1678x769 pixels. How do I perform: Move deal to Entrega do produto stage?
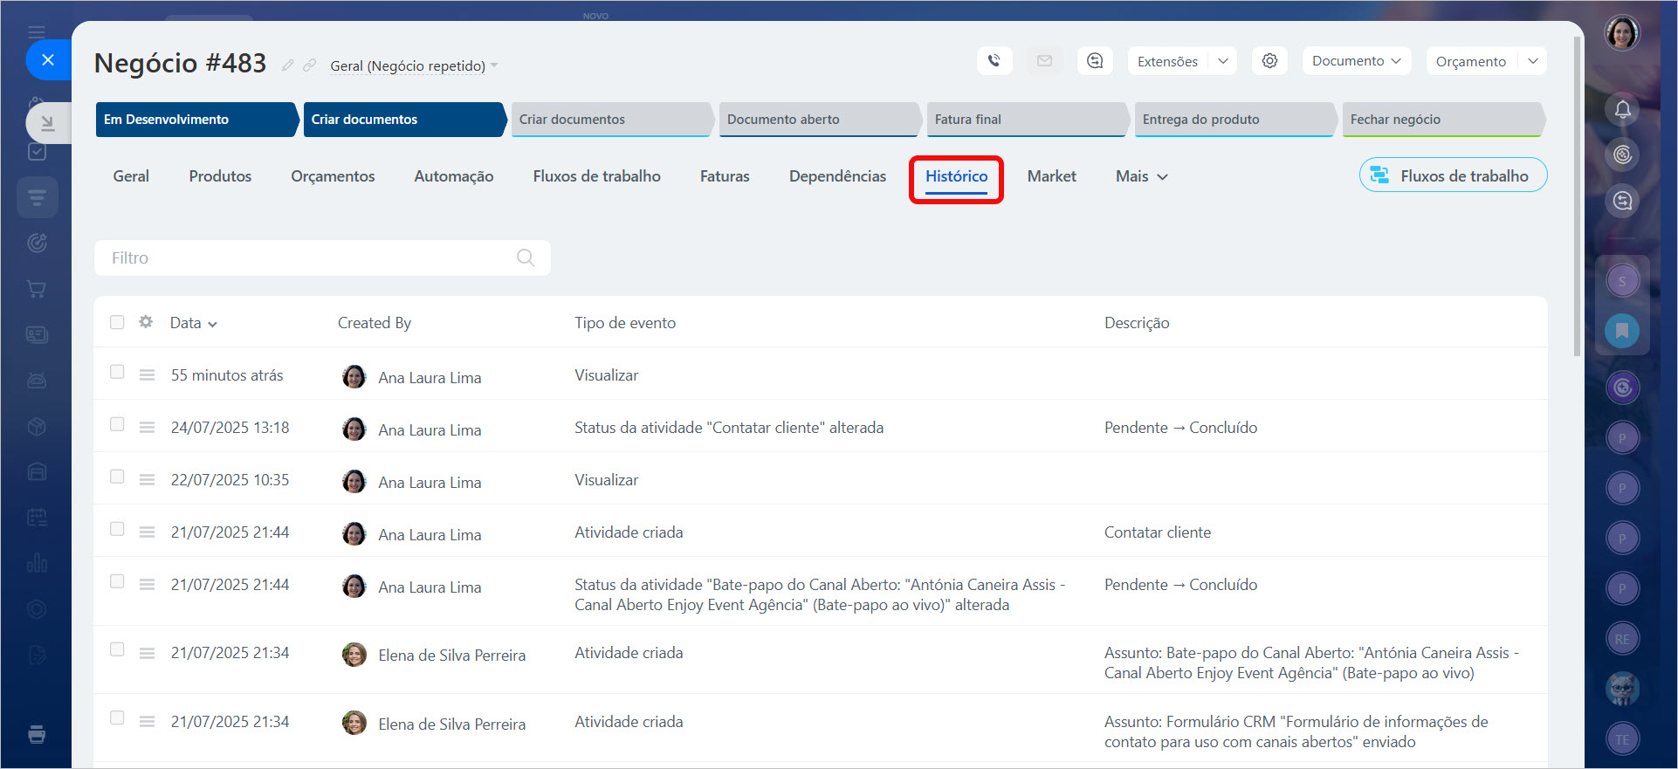pyautogui.click(x=1235, y=120)
